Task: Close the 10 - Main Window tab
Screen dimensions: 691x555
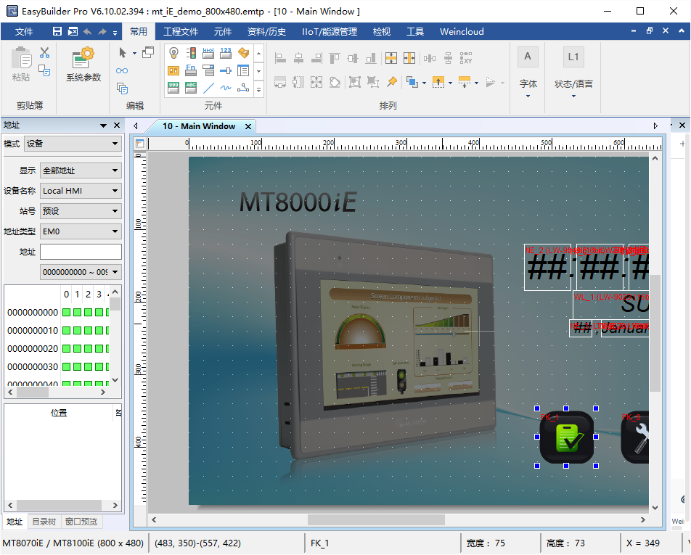Action: click(248, 126)
